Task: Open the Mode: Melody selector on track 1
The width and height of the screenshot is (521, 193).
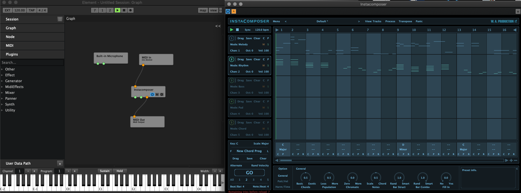Action: [x=239, y=44]
